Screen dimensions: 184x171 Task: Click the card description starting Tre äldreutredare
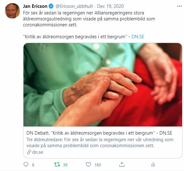pos(100,142)
